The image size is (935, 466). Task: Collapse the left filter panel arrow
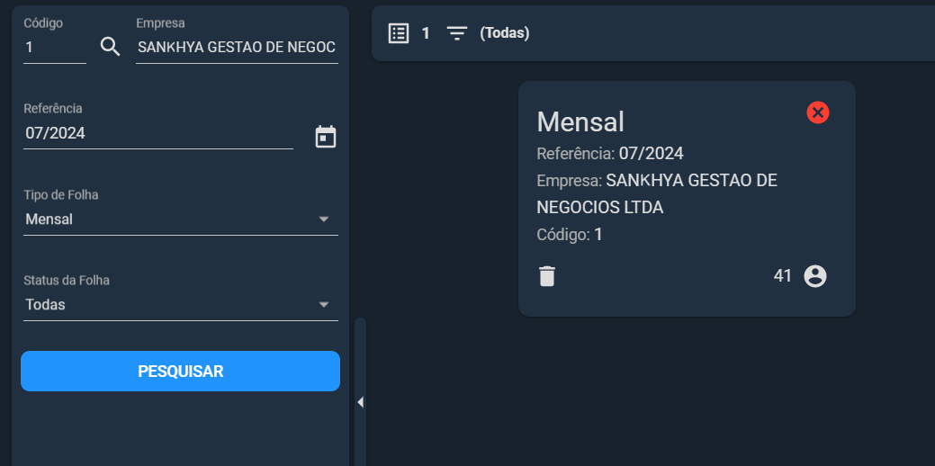(x=360, y=402)
